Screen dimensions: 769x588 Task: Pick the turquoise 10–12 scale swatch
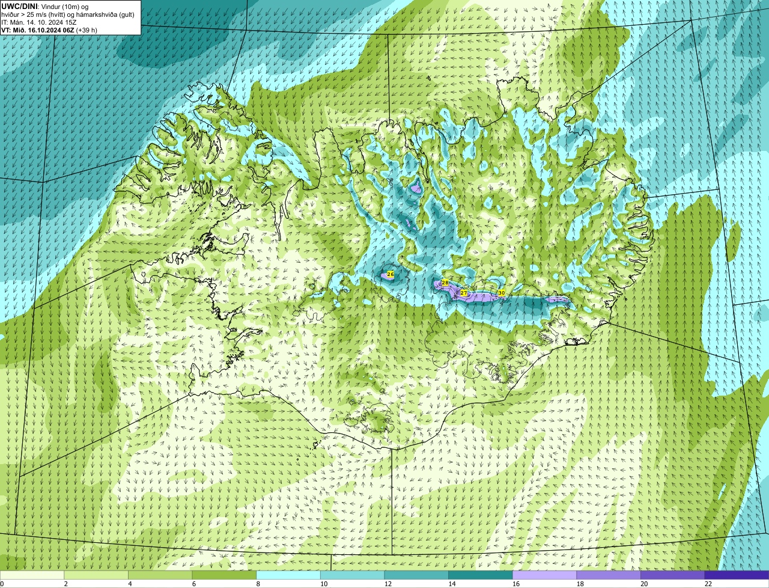tap(353, 575)
